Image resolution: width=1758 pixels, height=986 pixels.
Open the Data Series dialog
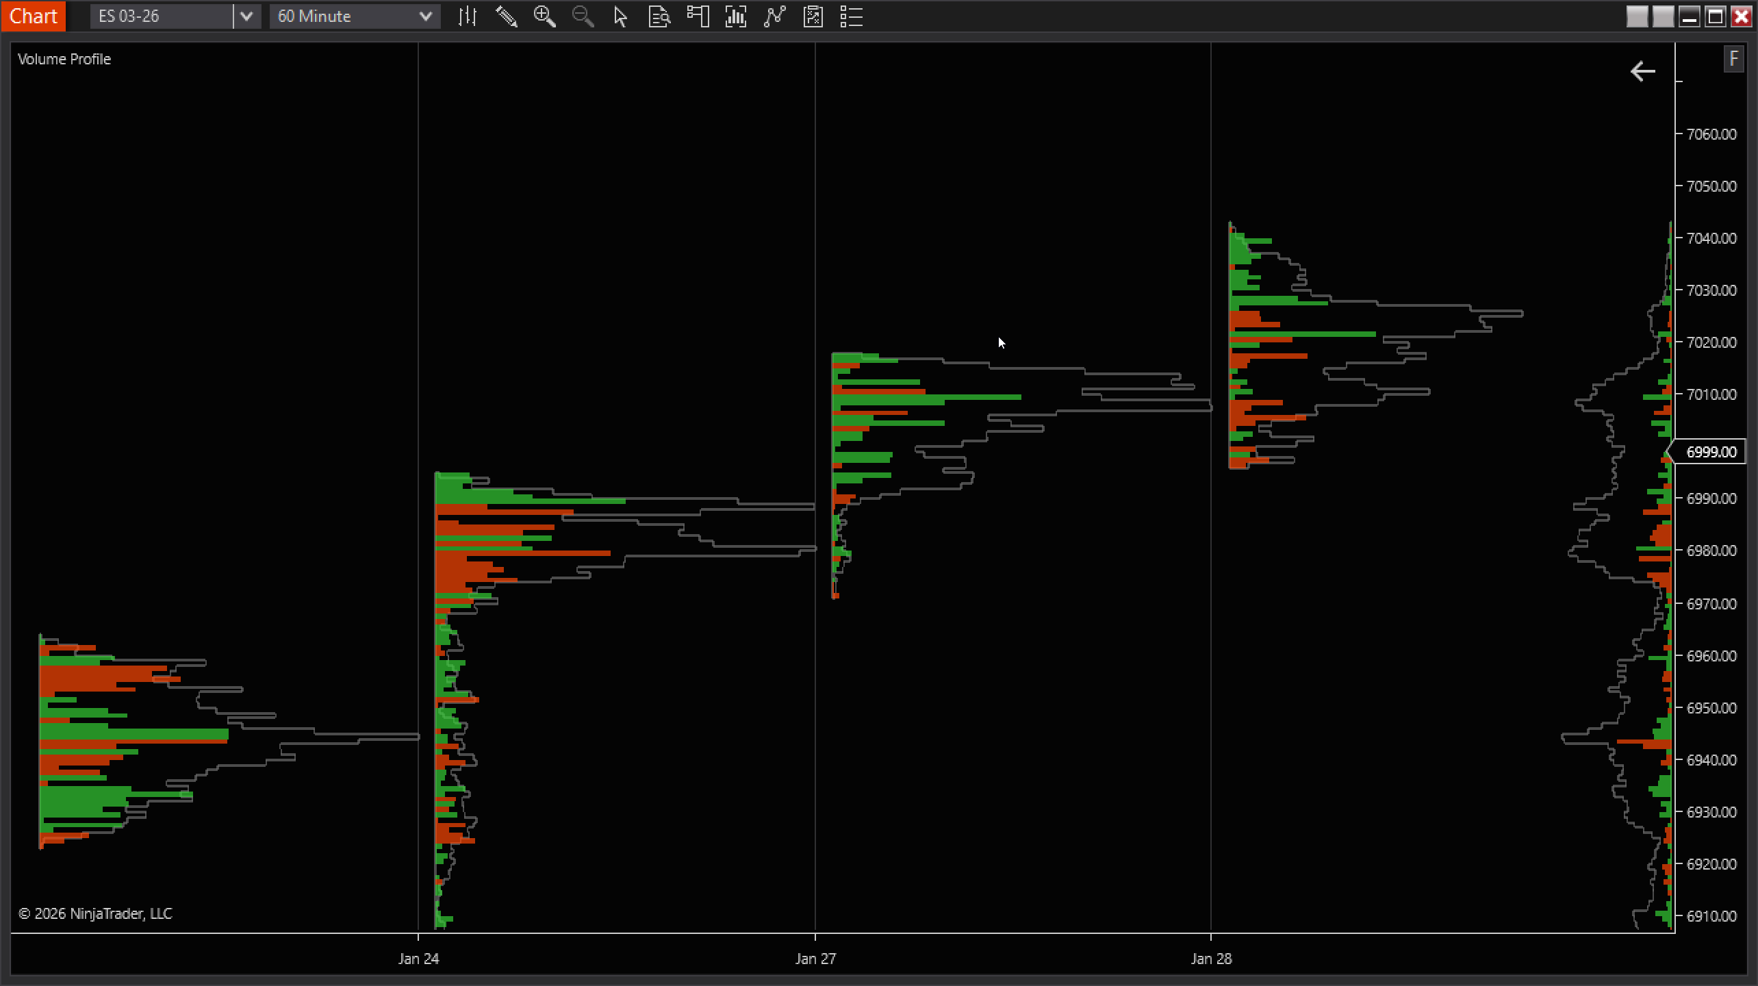pyautogui.click(x=736, y=16)
